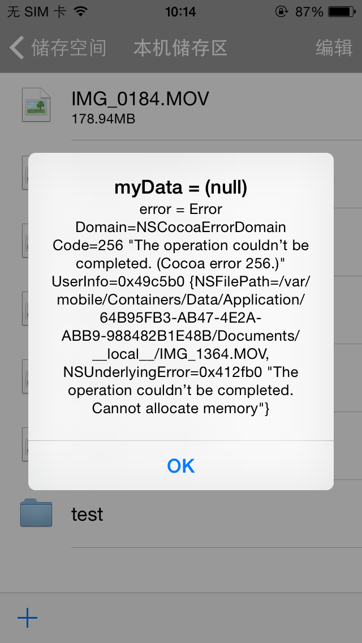
Task: Tap the blue plus add icon
Action: pyautogui.click(x=28, y=618)
